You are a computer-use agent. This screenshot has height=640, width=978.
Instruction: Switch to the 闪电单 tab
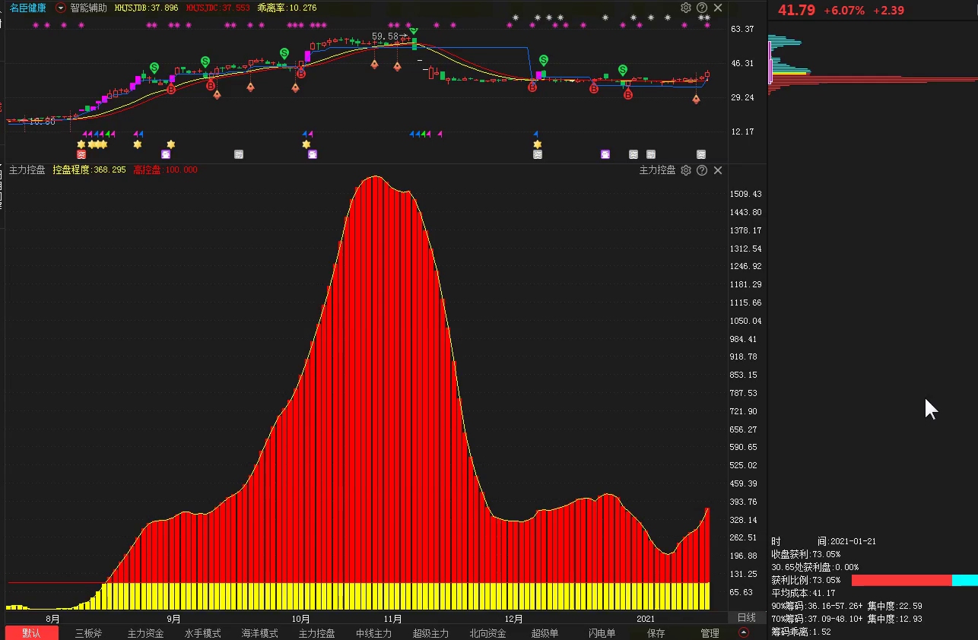(x=602, y=633)
